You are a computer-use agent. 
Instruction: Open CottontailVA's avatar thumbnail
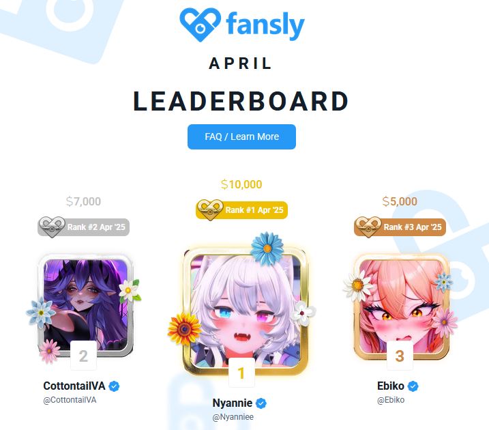coord(86,305)
